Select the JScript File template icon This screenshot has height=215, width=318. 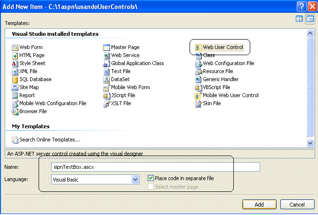click(x=106, y=96)
